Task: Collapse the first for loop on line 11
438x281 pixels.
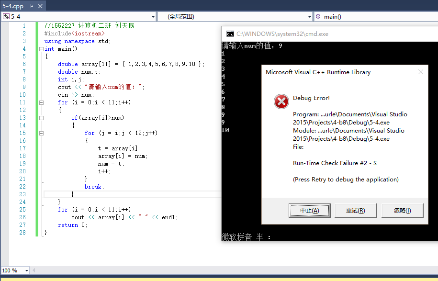Action: 41,102
